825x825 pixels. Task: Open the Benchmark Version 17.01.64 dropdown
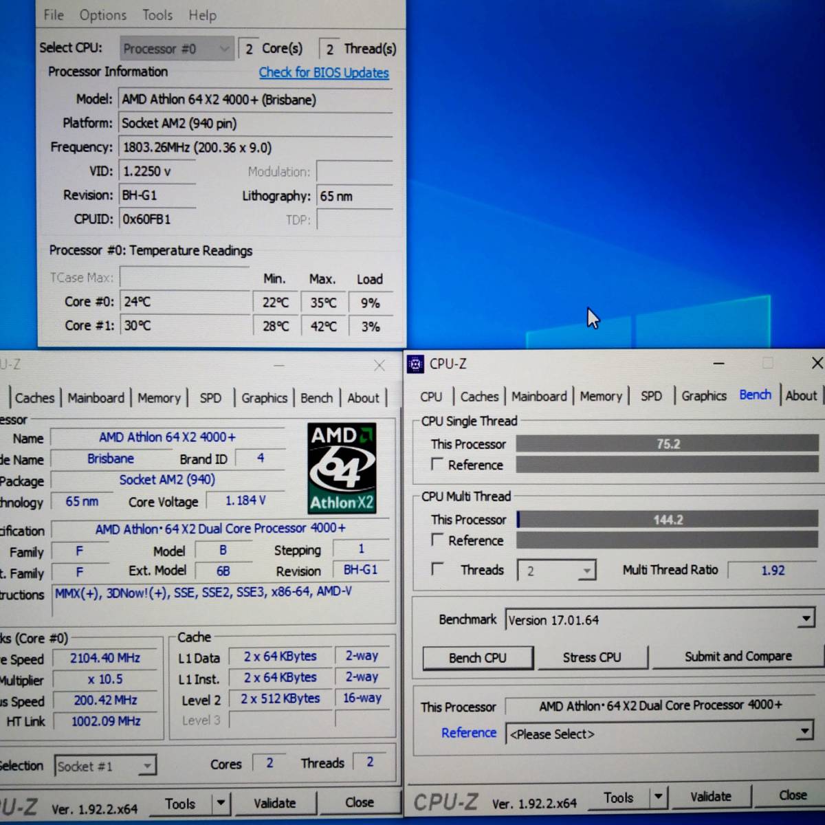click(x=660, y=620)
